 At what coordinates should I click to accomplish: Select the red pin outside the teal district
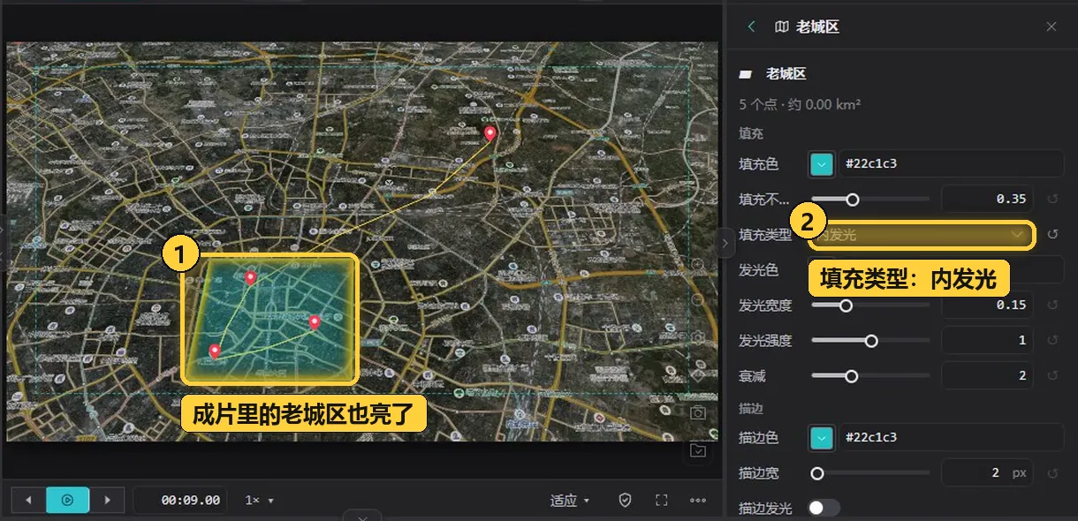(490, 134)
